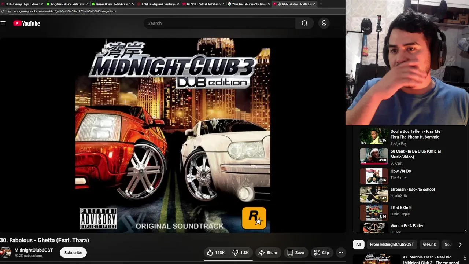Create a Clip from this video
The image size is (469, 264).
coord(322,253)
